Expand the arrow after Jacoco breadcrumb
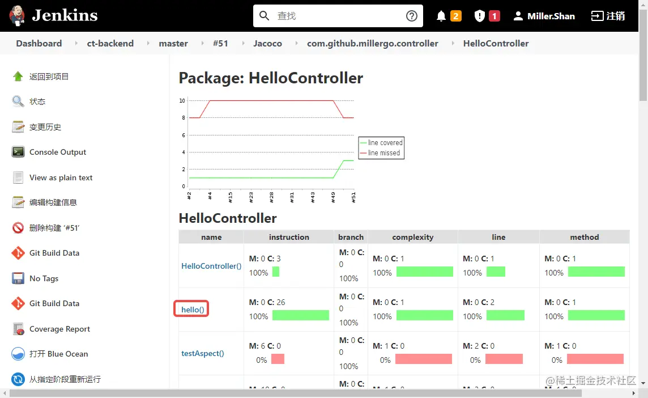Image resolution: width=648 pixels, height=398 pixels. tap(296, 43)
